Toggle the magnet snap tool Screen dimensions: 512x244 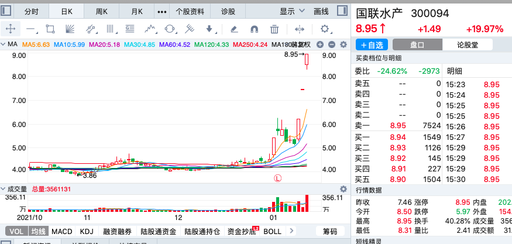click(254, 29)
